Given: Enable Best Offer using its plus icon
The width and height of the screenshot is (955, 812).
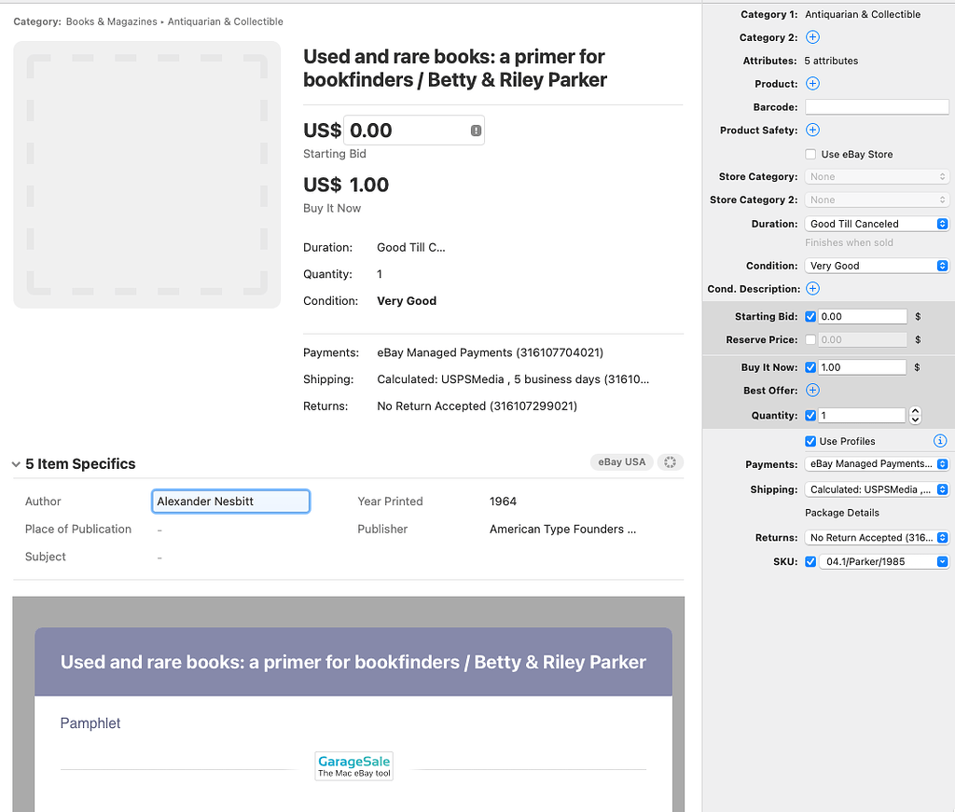Looking at the screenshot, I should pos(812,390).
